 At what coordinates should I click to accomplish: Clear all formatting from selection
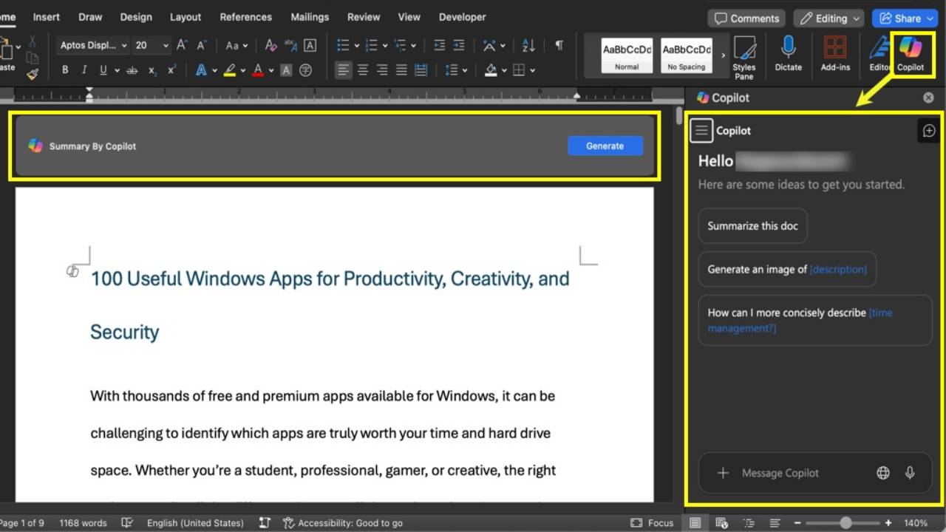point(271,45)
